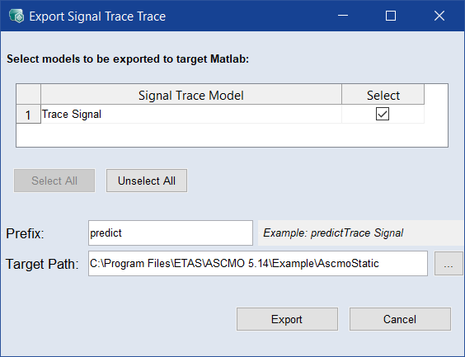
Task: Click the Signal Trace Model column header
Action: tap(191, 95)
